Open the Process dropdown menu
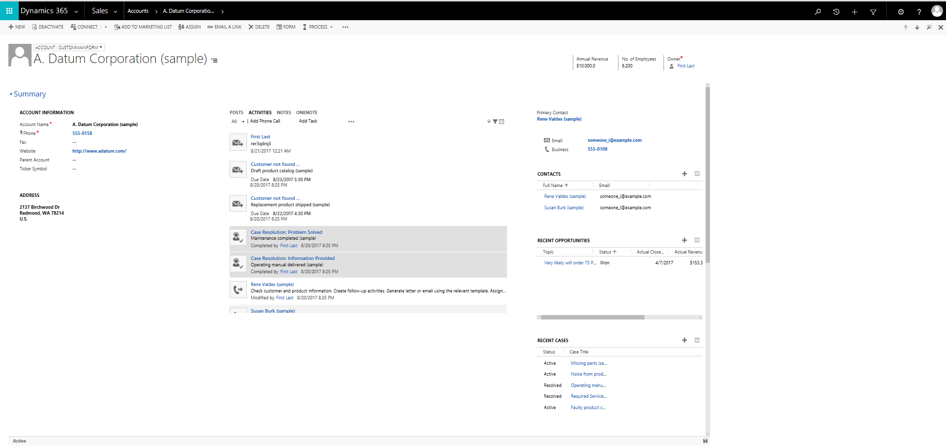The width and height of the screenshot is (946, 446). pos(318,27)
